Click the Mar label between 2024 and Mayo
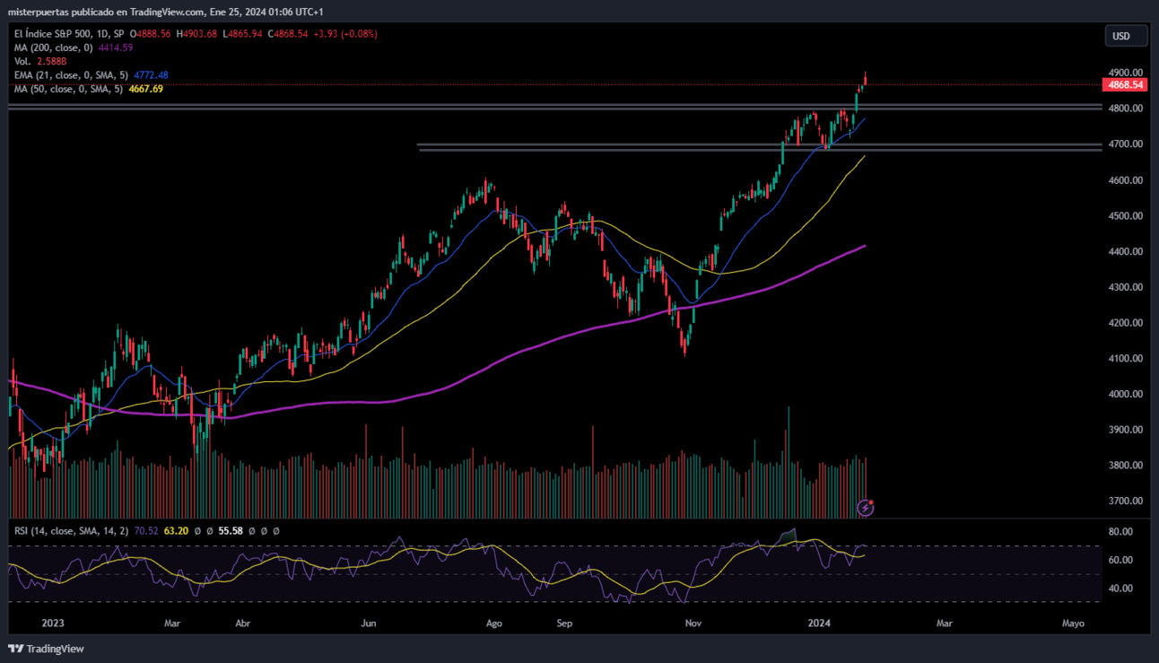Viewport: 1159px width, 663px height. point(945,622)
